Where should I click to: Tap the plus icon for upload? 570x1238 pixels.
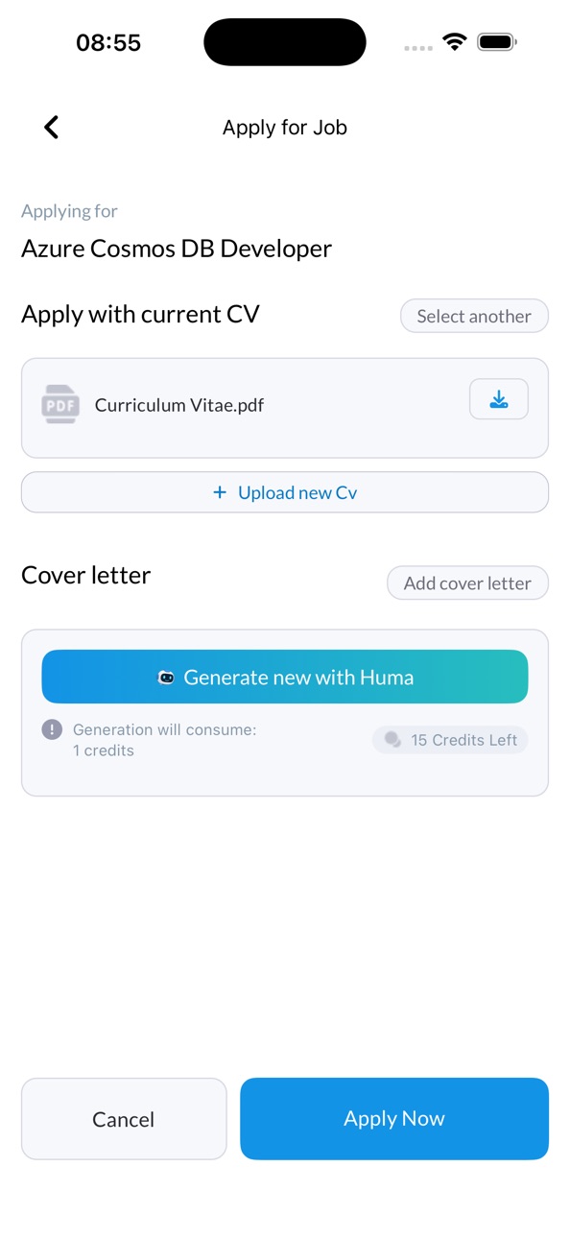click(x=220, y=492)
